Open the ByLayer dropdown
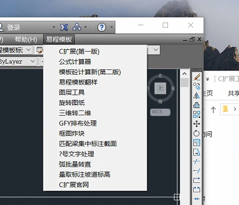Screen dimensions: 239x205 point(33,61)
